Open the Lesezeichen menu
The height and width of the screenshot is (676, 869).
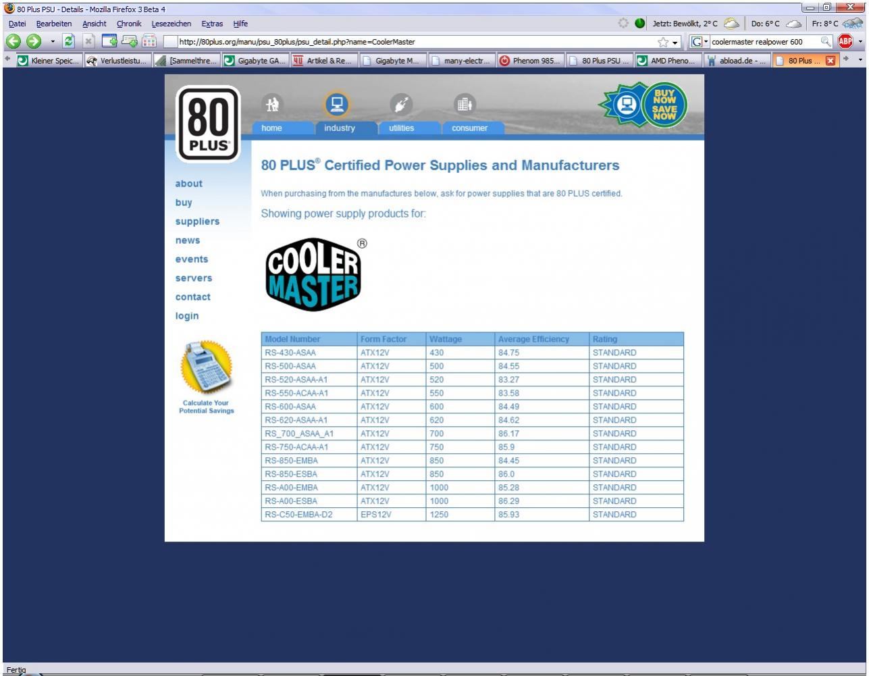(x=172, y=24)
